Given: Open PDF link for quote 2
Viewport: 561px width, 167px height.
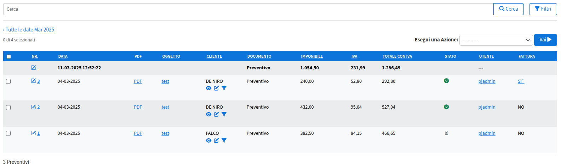Looking at the screenshot, I should pyautogui.click(x=138, y=107).
